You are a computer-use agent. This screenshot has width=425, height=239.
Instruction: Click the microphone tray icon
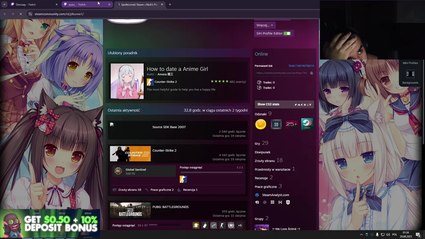[x=377, y=235]
